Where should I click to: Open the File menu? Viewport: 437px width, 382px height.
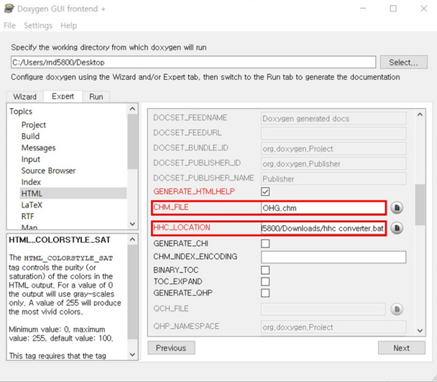click(x=10, y=25)
